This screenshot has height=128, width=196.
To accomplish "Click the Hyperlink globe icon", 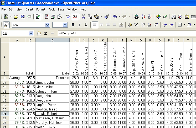I will [137, 17].
